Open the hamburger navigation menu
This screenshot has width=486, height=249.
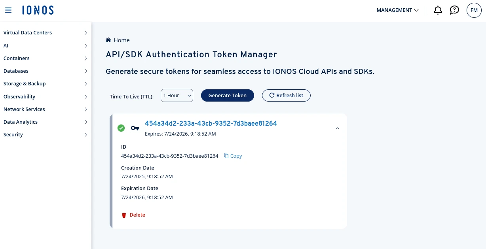8,10
